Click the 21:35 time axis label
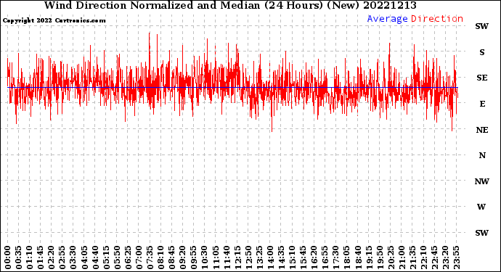The width and height of the screenshot is (501, 272). (412, 257)
